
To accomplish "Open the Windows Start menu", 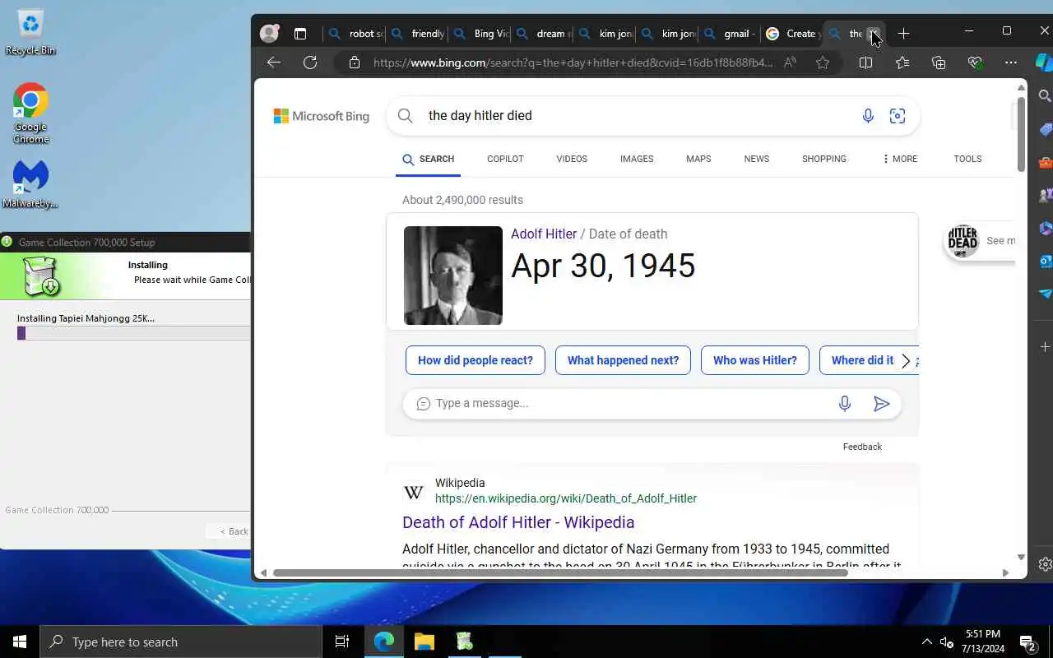I will pyautogui.click(x=20, y=642).
